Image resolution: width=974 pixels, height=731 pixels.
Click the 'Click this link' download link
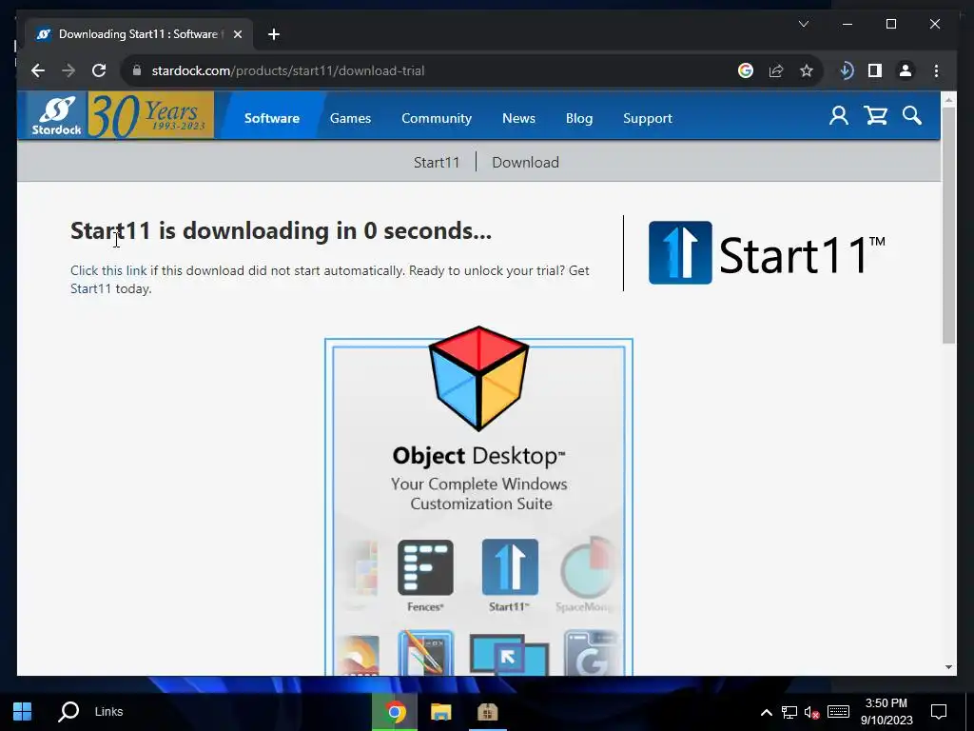[x=108, y=270]
